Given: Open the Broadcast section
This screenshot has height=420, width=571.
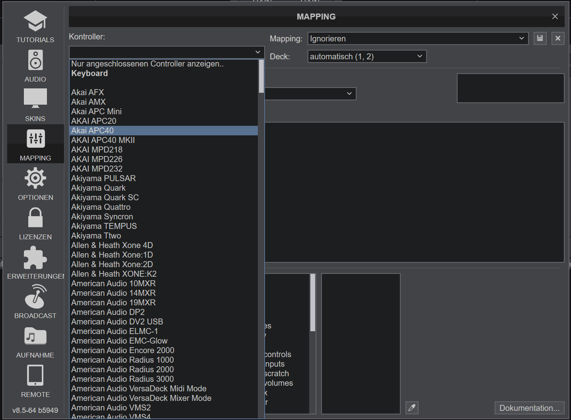Looking at the screenshot, I should pos(35,302).
